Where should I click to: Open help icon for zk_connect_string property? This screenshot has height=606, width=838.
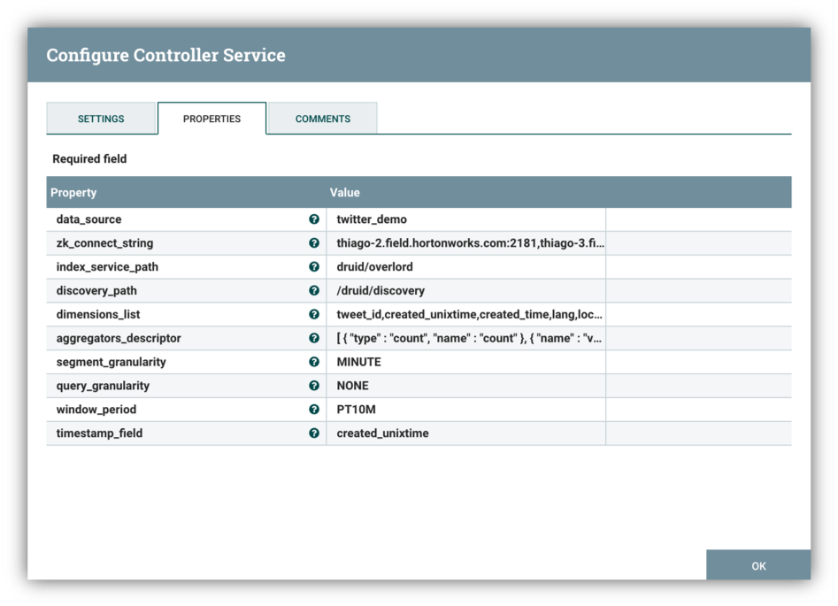pos(314,242)
